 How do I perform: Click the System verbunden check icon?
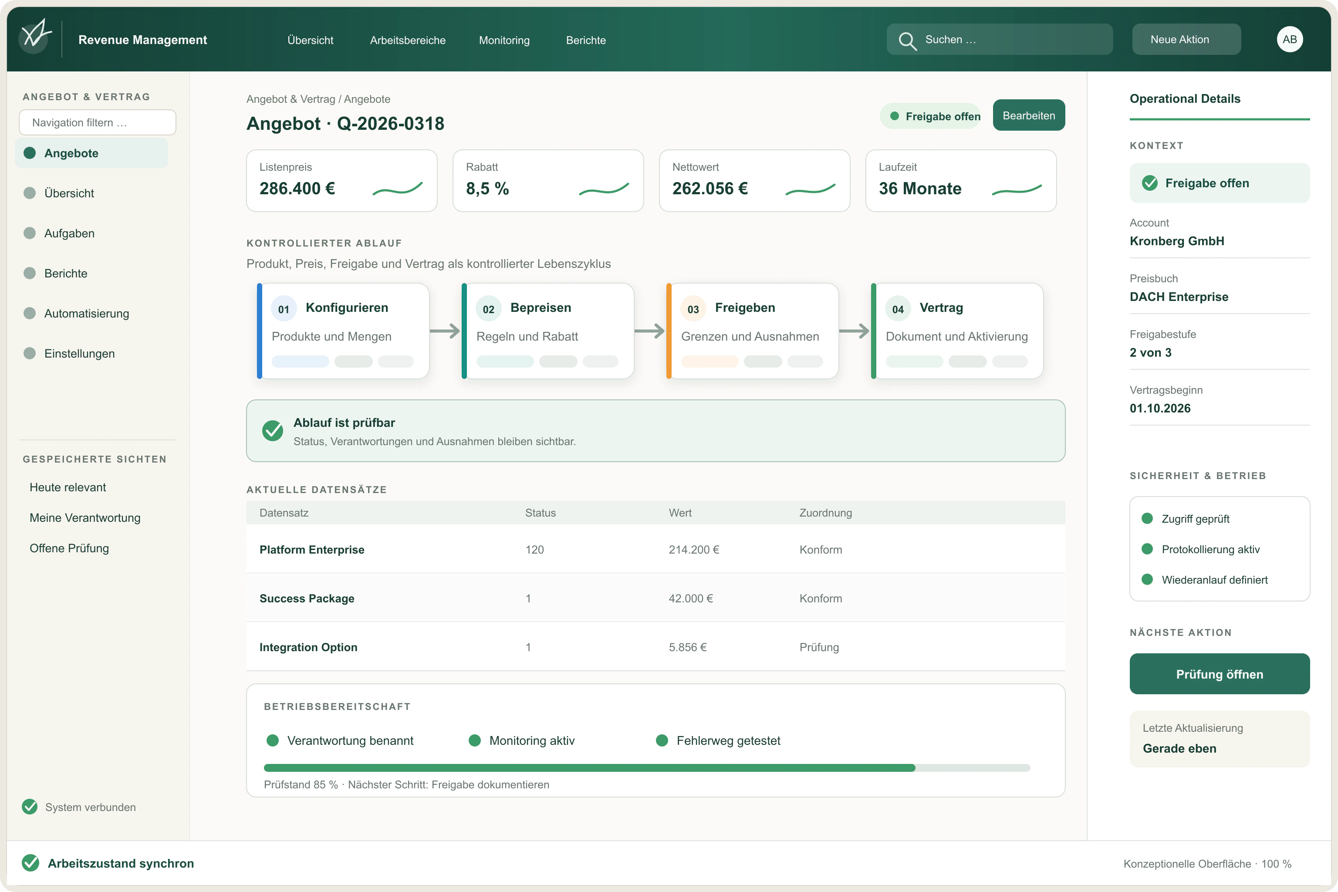coord(30,807)
